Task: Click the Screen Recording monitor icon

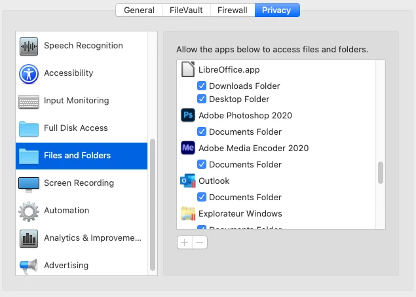Action: point(29,184)
